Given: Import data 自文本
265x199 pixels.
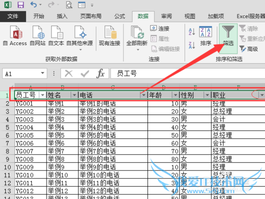Looking at the screenshot, I should pyautogui.click(x=56, y=36).
